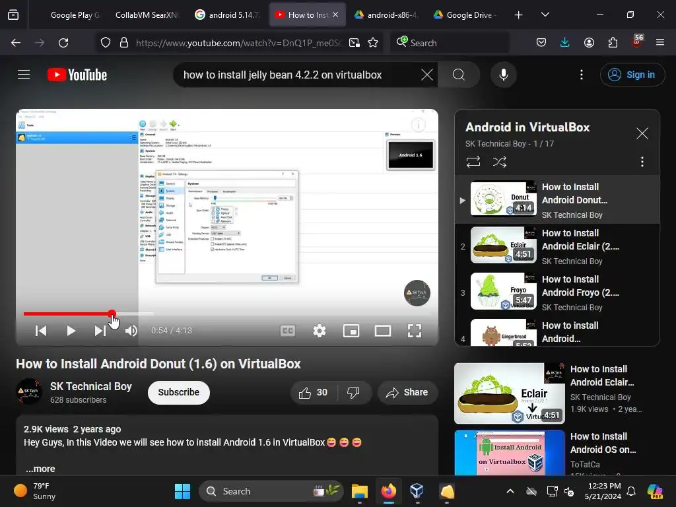Open Firefox downloads panel
The width and height of the screenshot is (676, 507).
(x=565, y=43)
